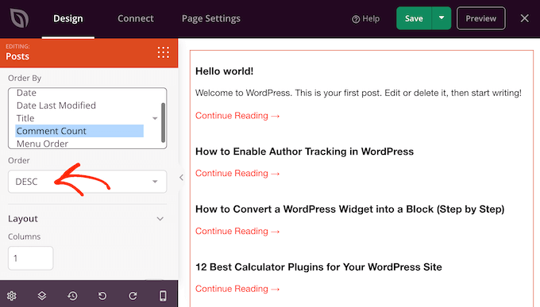Click 12 Best Calculator Plugins title
This screenshot has height=307, width=540.
click(318, 267)
